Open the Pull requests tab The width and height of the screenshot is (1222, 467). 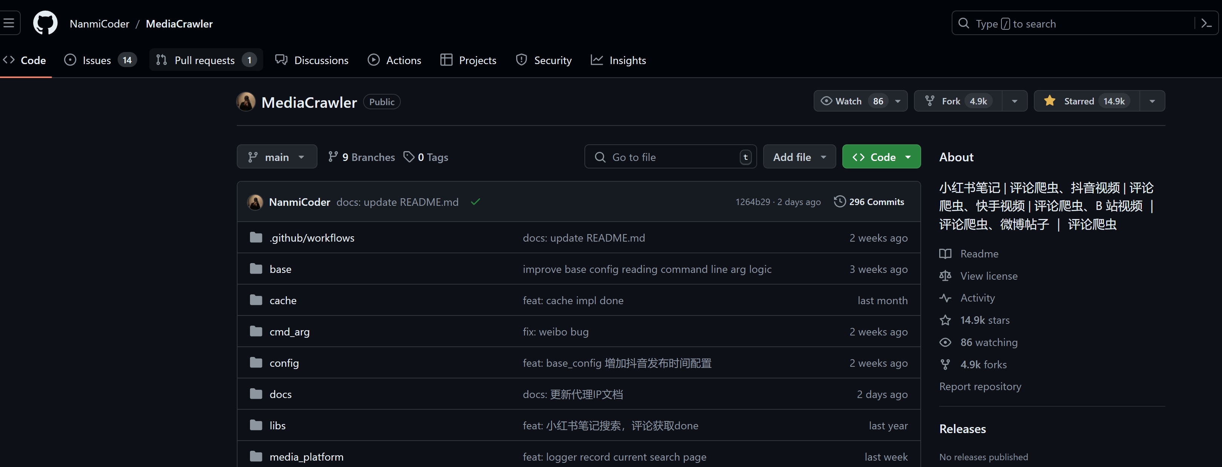point(206,60)
